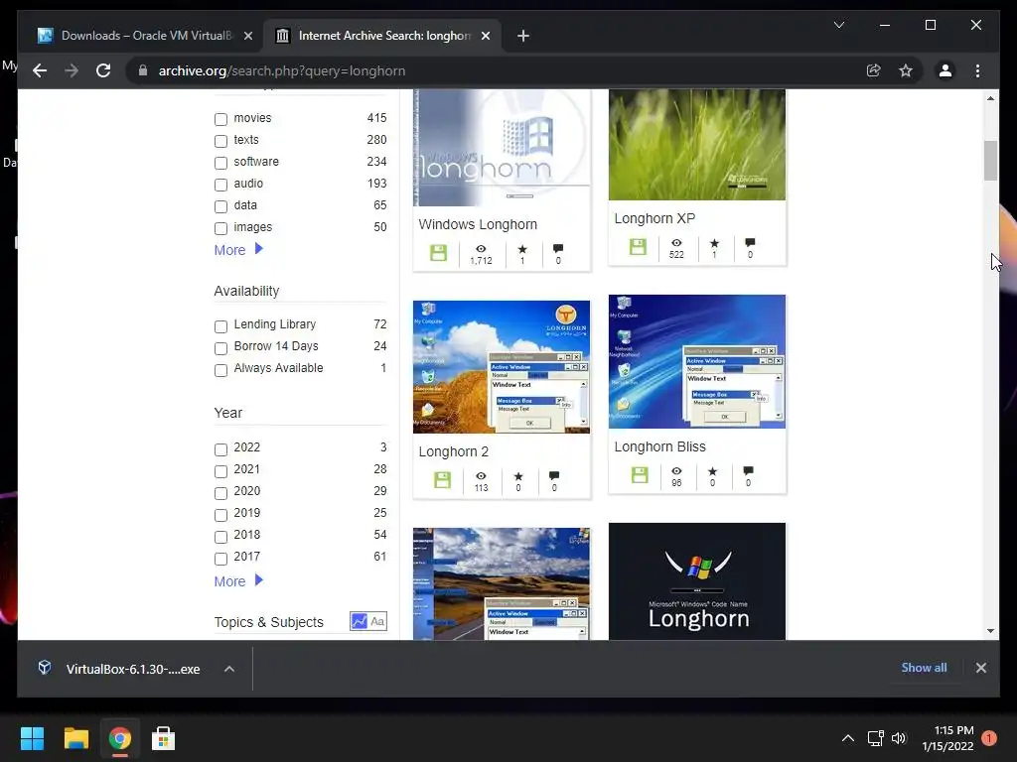The height and width of the screenshot is (762, 1017).
Task: Open VirtualBox download options chevron
Action: [229, 669]
